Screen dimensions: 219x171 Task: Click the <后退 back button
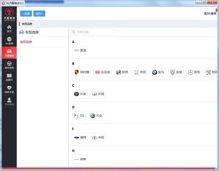(x=26, y=13)
